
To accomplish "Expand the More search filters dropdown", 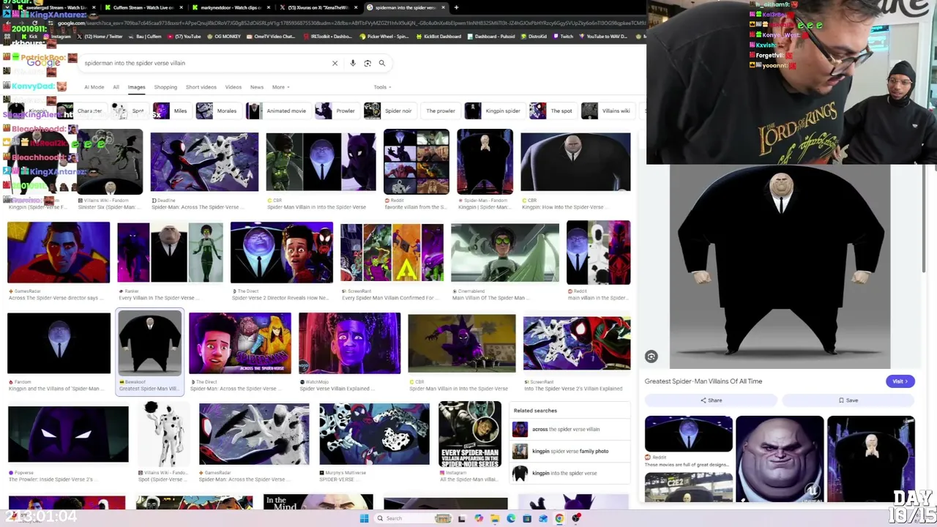I will pos(281,87).
